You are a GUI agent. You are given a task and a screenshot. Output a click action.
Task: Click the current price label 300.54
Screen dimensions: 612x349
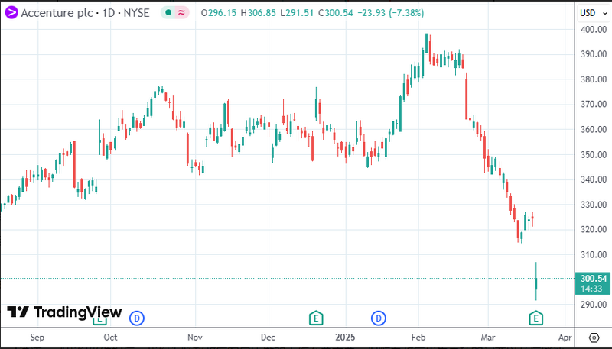[594, 279]
